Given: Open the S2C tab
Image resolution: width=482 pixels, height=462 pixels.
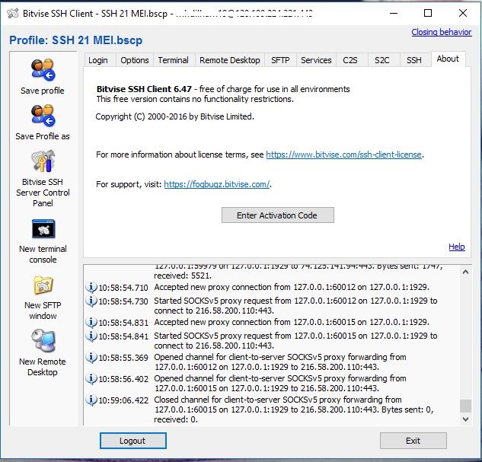Looking at the screenshot, I should tap(382, 60).
